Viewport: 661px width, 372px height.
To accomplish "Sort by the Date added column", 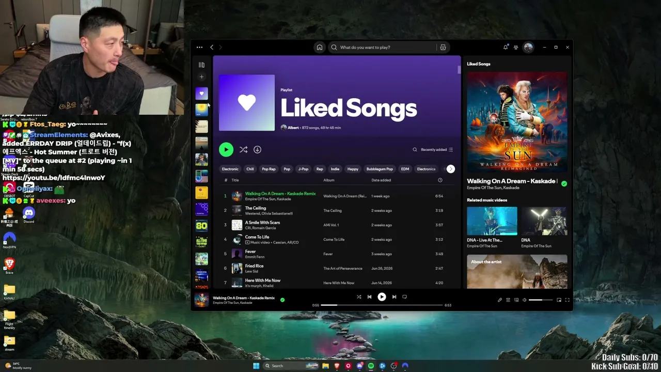I will pyautogui.click(x=381, y=180).
